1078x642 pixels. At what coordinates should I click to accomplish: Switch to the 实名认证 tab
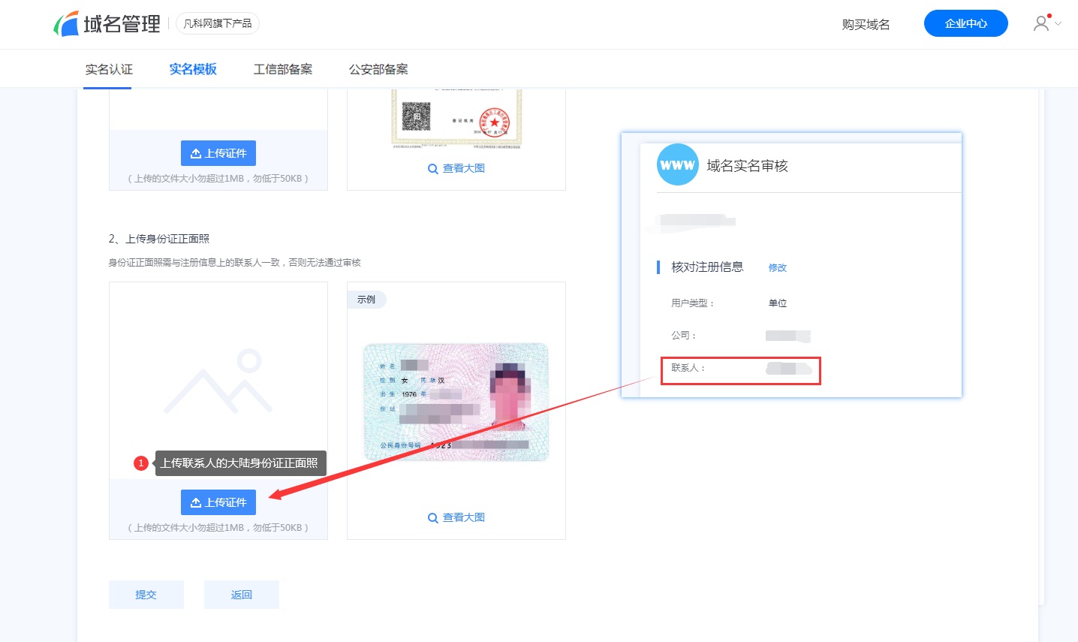[109, 69]
